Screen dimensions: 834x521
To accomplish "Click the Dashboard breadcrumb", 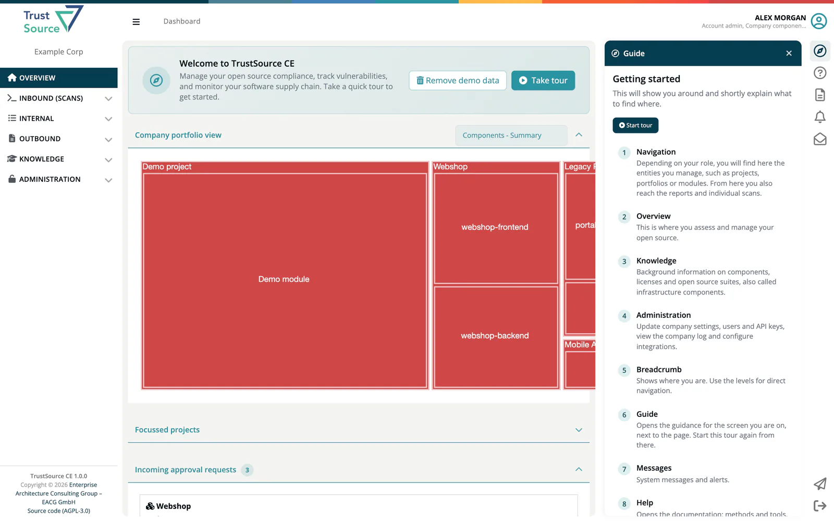I will [x=182, y=21].
